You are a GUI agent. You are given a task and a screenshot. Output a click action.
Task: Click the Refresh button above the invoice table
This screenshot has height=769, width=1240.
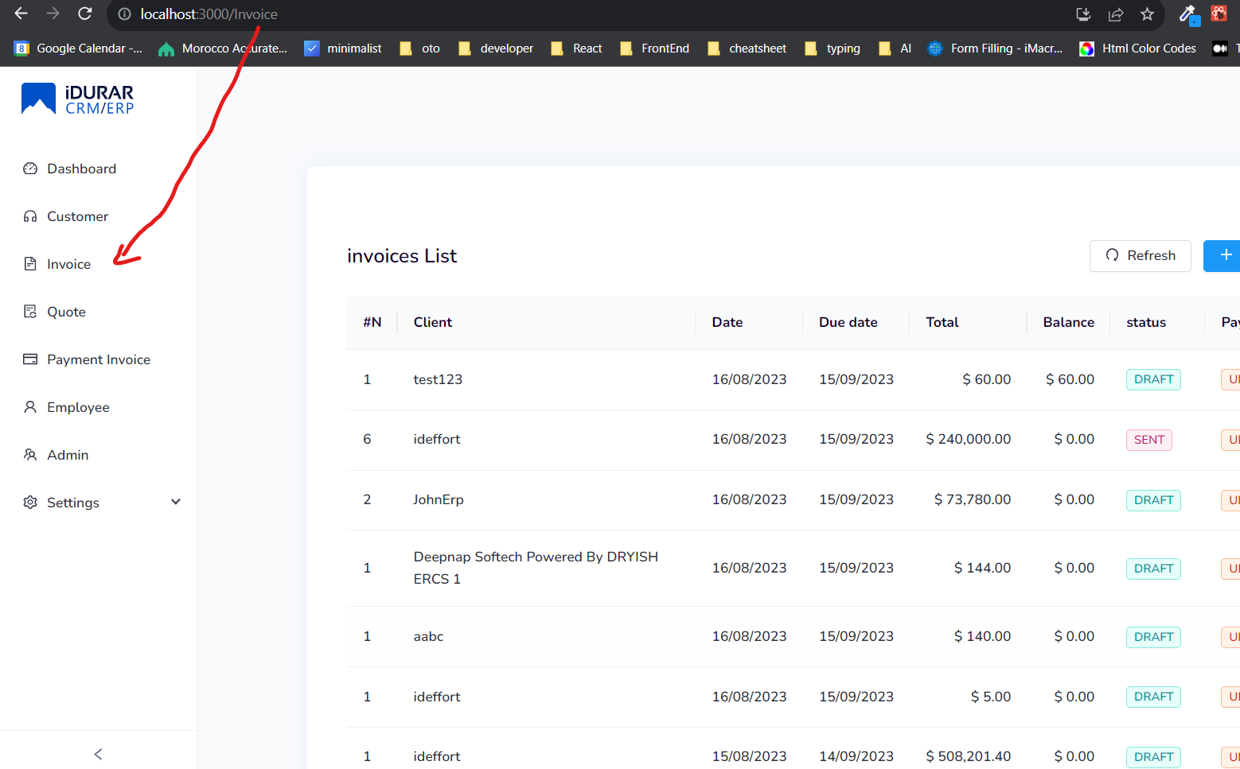coord(1140,255)
